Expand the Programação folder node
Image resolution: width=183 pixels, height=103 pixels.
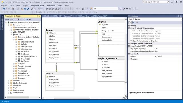point(14,71)
